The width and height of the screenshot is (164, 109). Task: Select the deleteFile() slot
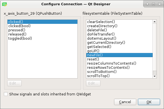point(119,30)
